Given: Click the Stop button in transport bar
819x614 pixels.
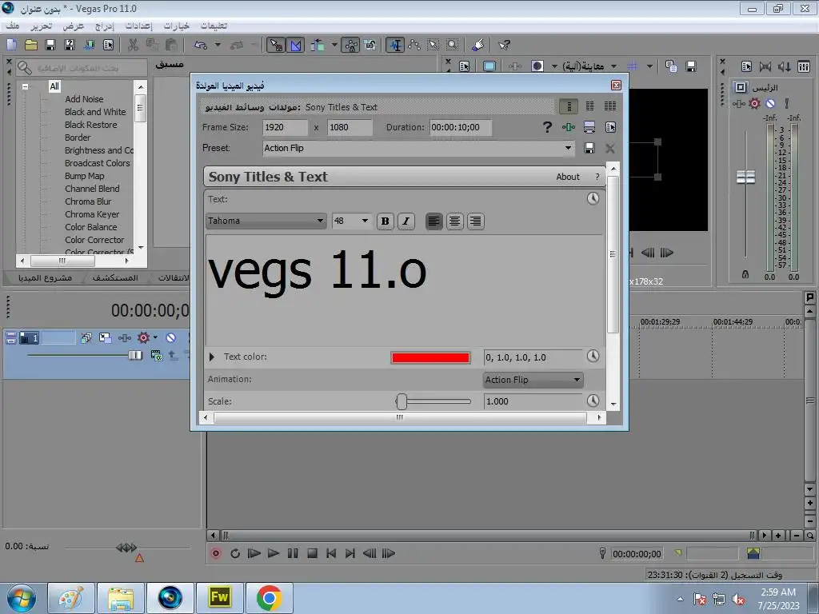Looking at the screenshot, I should pos(313,553).
